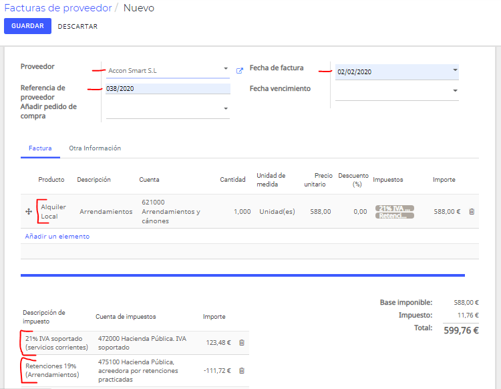The image size is (501, 389).
Task: Click the 588,00 unit price cell
Action: 321,211
